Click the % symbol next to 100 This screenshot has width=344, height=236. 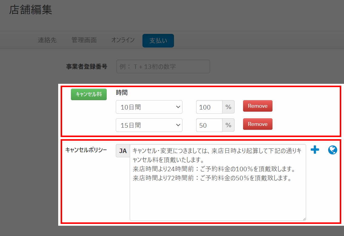coord(228,107)
